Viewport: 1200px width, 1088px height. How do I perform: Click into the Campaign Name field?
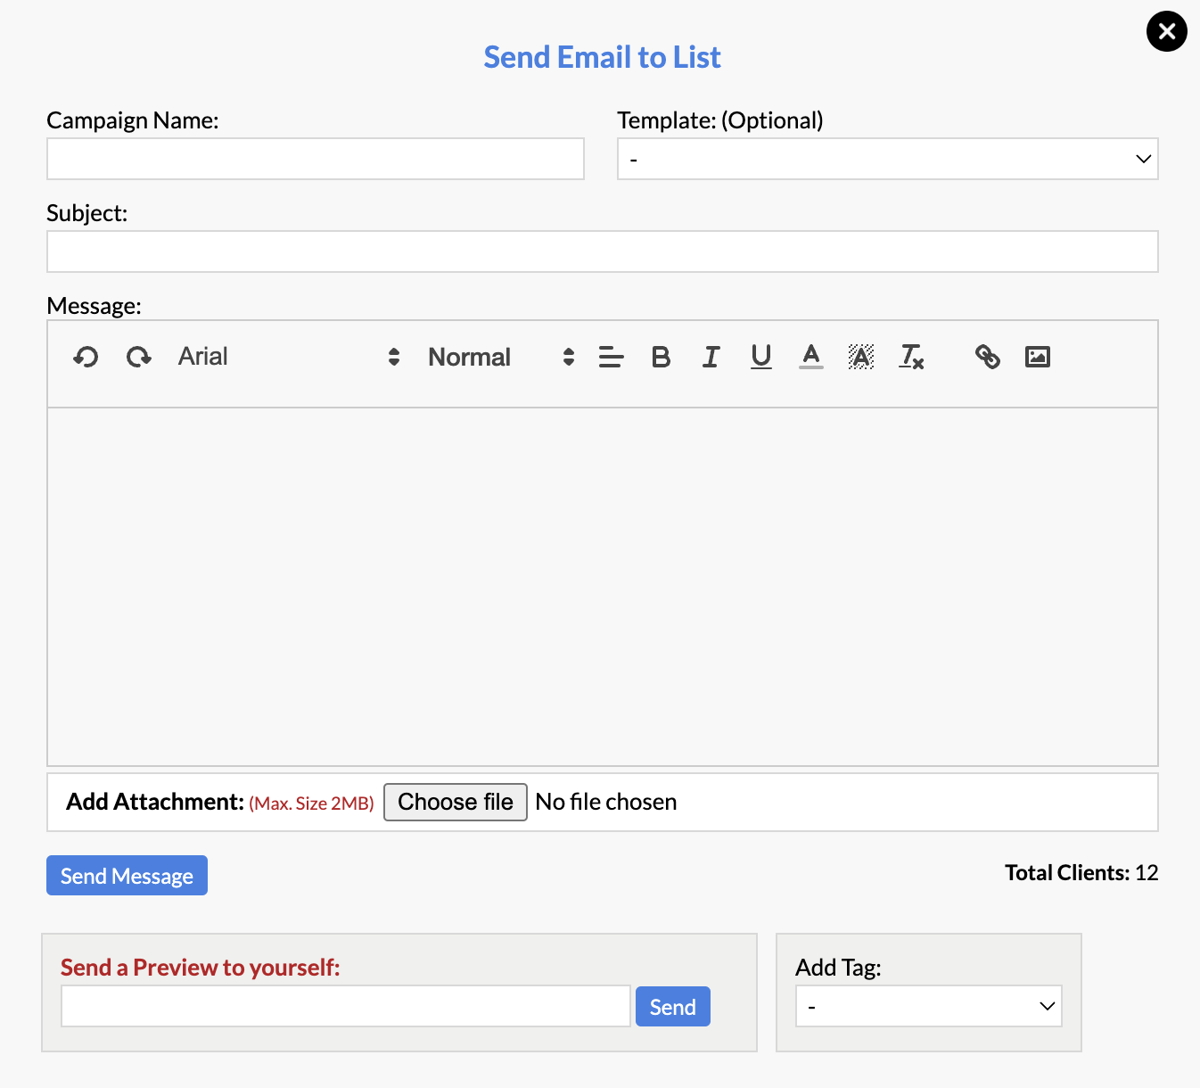coord(316,159)
